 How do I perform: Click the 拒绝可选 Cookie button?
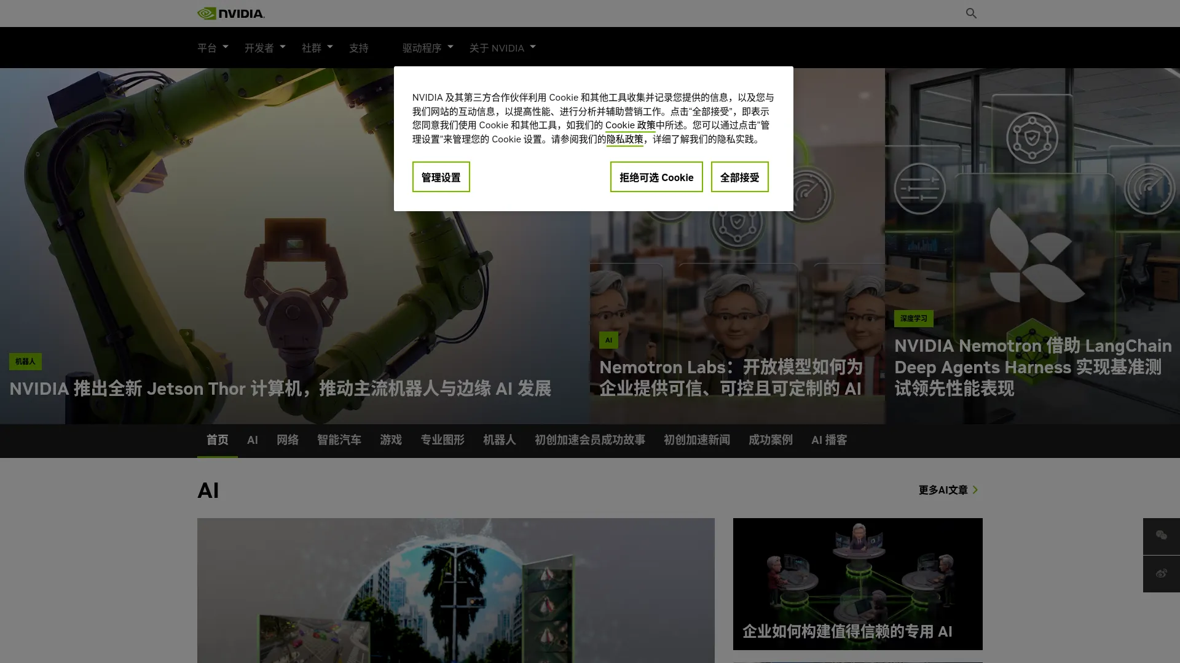[656, 177]
